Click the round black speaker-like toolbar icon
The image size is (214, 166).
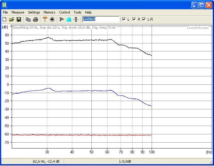[52, 19]
